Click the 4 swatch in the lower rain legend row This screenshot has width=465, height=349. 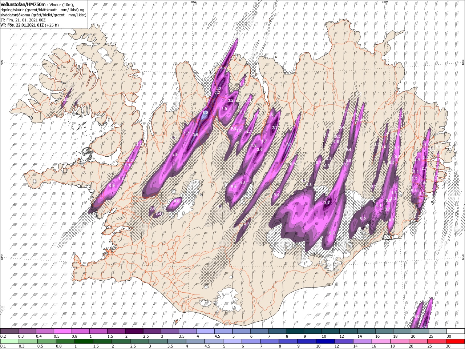pos(195,341)
